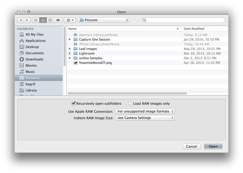Open Music folder from sidebar
The height and width of the screenshot is (173, 243).
coord(30,72)
